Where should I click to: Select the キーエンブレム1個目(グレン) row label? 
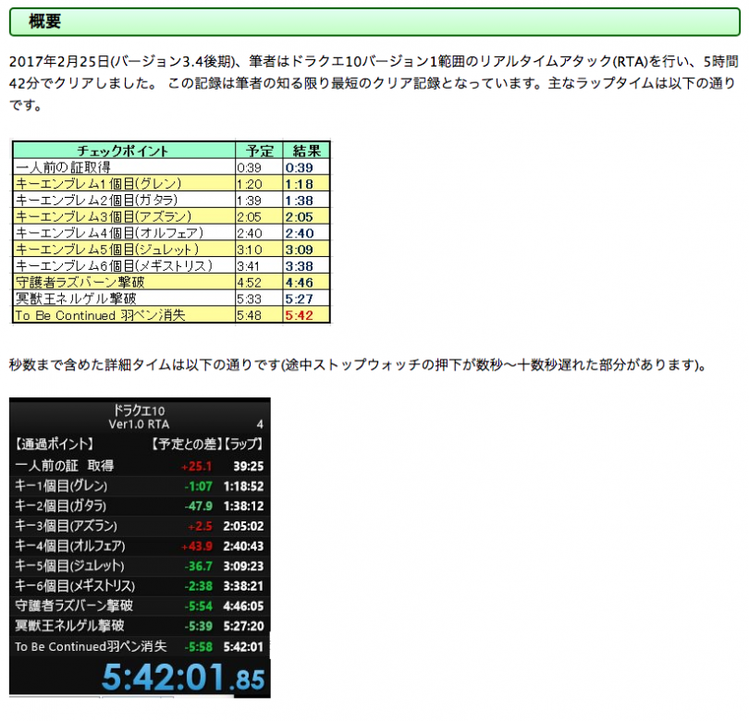pyautogui.click(x=98, y=184)
